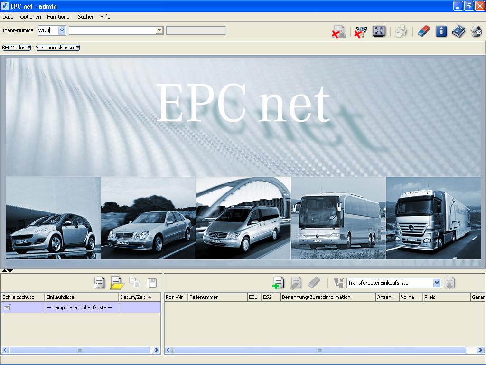Select the '-- Temporäre Einkaufsliste --' row
This screenshot has width=486, height=365.
(x=81, y=307)
